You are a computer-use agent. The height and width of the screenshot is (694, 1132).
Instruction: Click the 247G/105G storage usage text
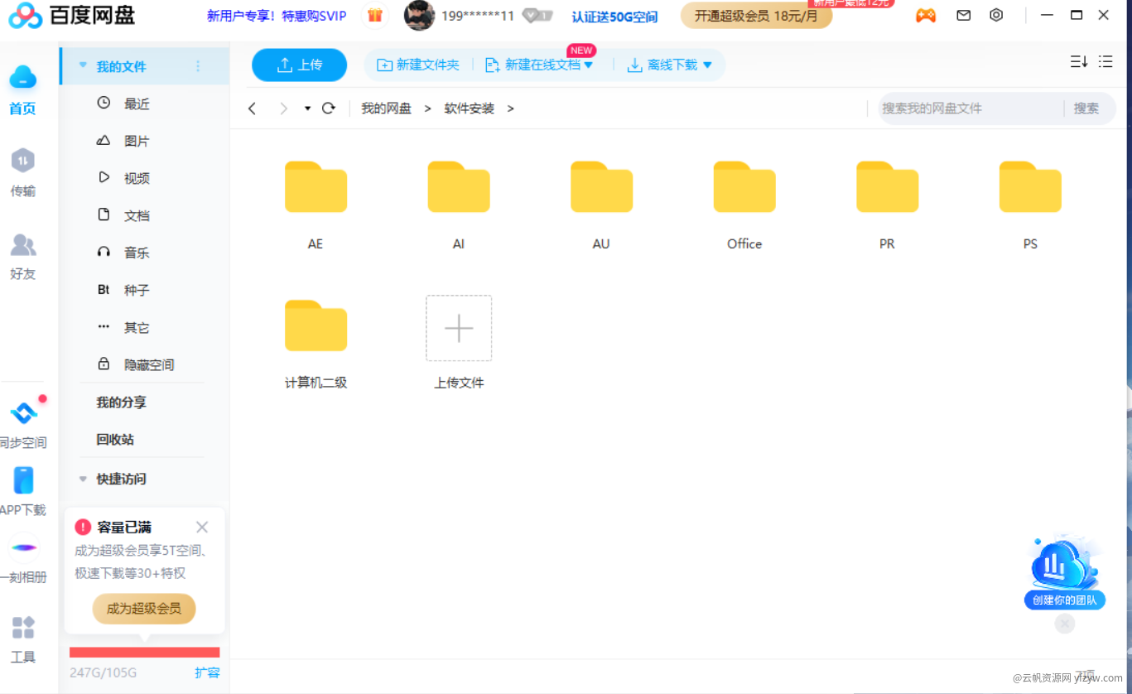pos(103,672)
